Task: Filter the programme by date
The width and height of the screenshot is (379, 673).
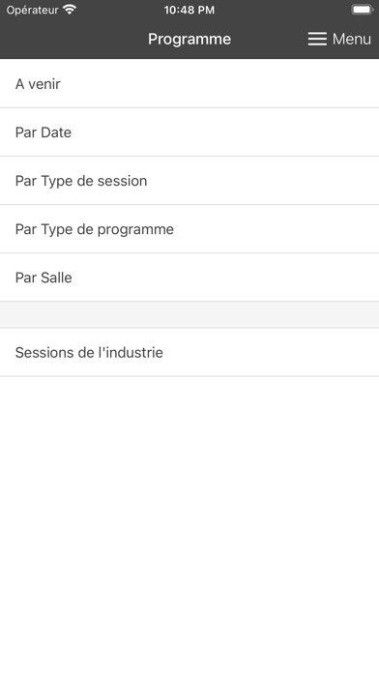Action: [x=189, y=132]
